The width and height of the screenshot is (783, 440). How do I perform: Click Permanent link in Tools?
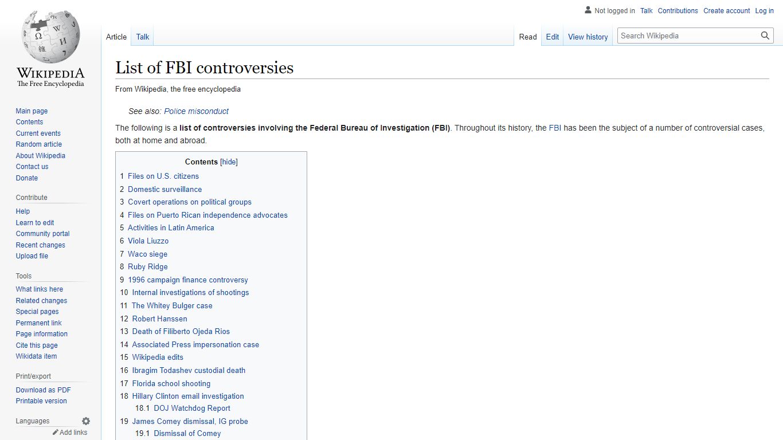pos(38,323)
